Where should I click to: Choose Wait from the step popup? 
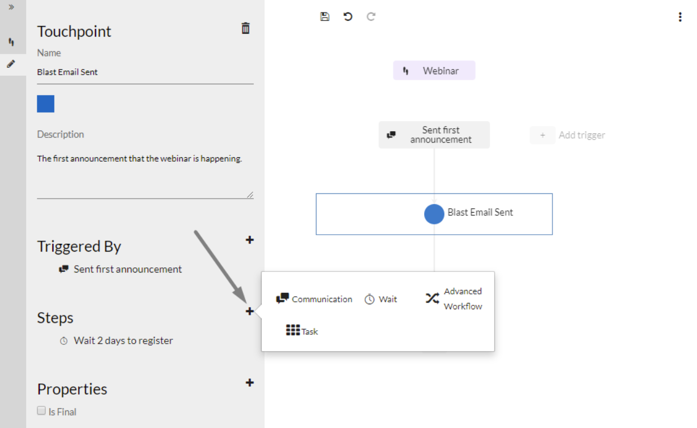tap(380, 299)
